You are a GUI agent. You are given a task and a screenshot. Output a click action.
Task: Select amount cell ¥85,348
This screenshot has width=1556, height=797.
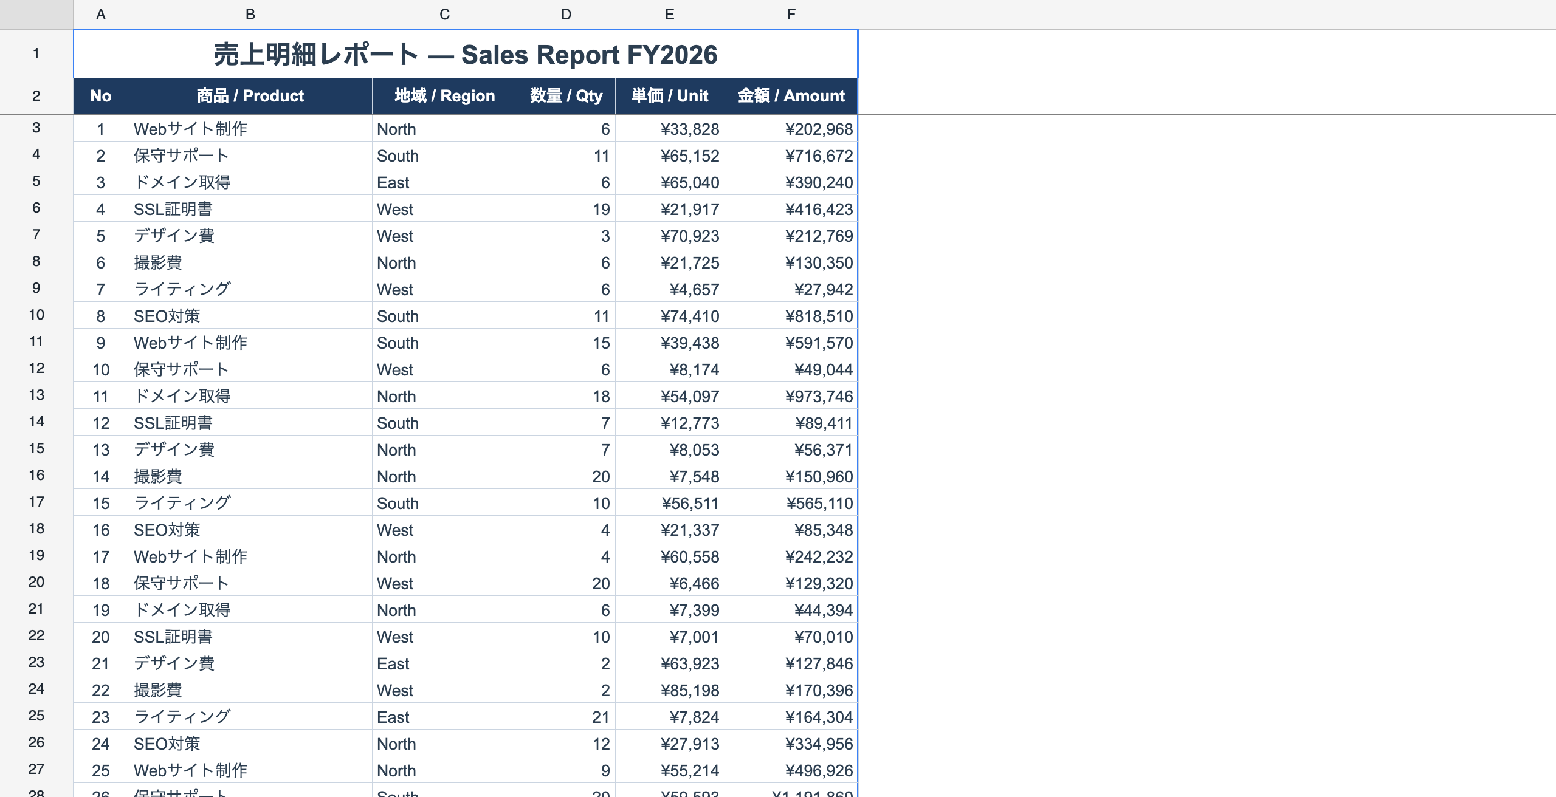[791, 530]
